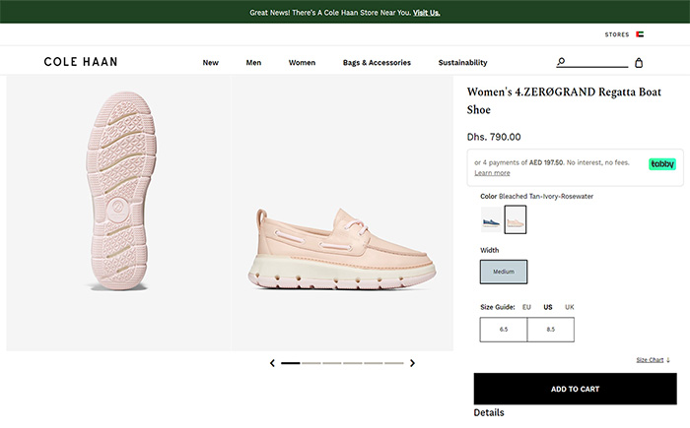Jump to first carousel slide indicator
The image size is (690, 428).
(x=291, y=363)
